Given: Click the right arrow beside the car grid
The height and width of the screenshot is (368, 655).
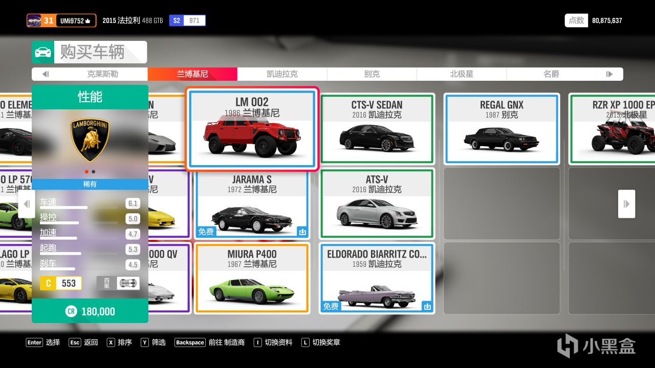Looking at the screenshot, I should pos(627,204).
